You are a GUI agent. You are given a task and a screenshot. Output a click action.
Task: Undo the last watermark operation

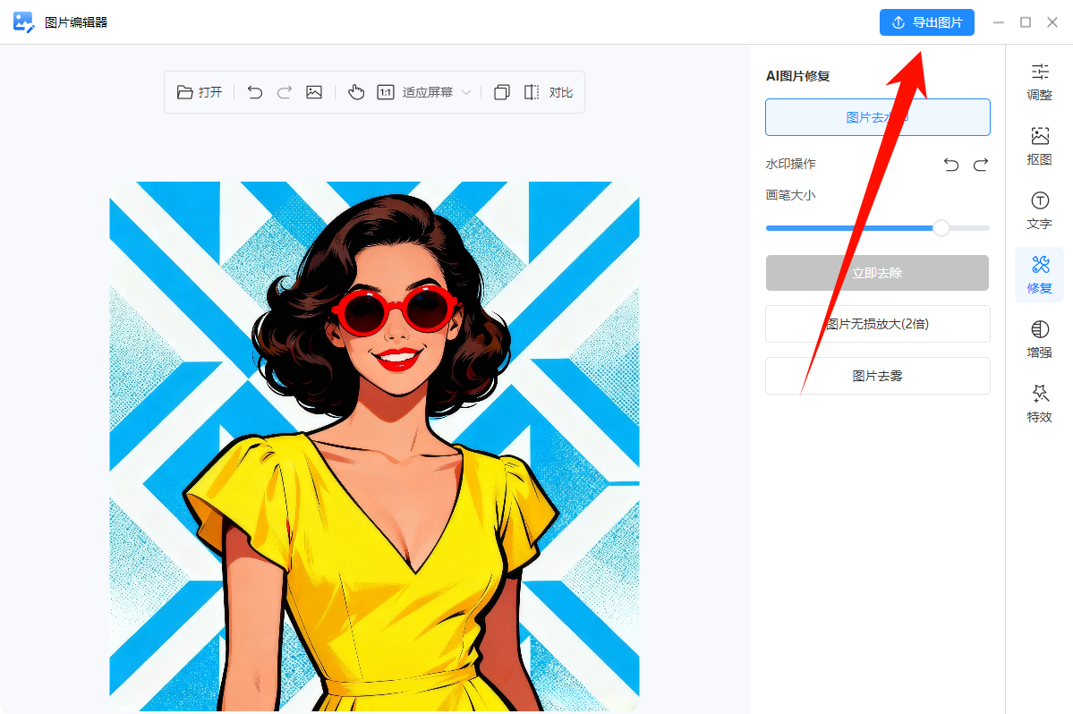click(951, 165)
